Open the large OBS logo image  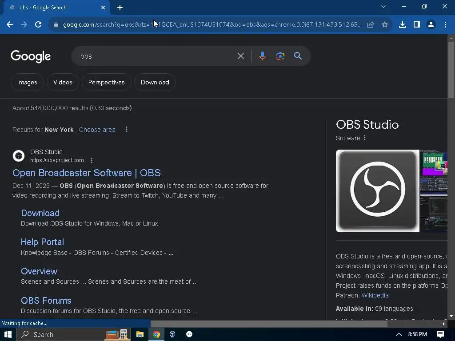[x=378, y=191]
